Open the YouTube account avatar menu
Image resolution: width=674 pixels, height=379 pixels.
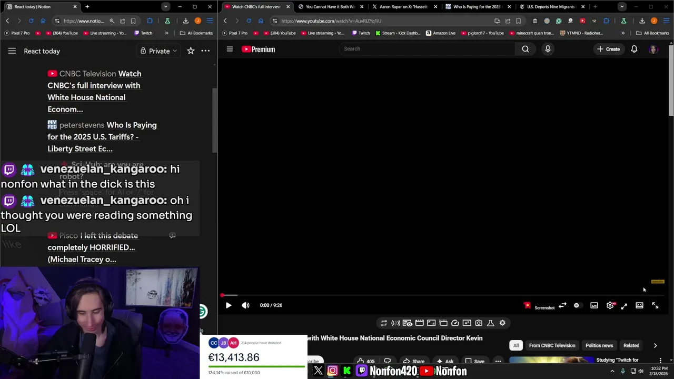click(x=653, y=49)
